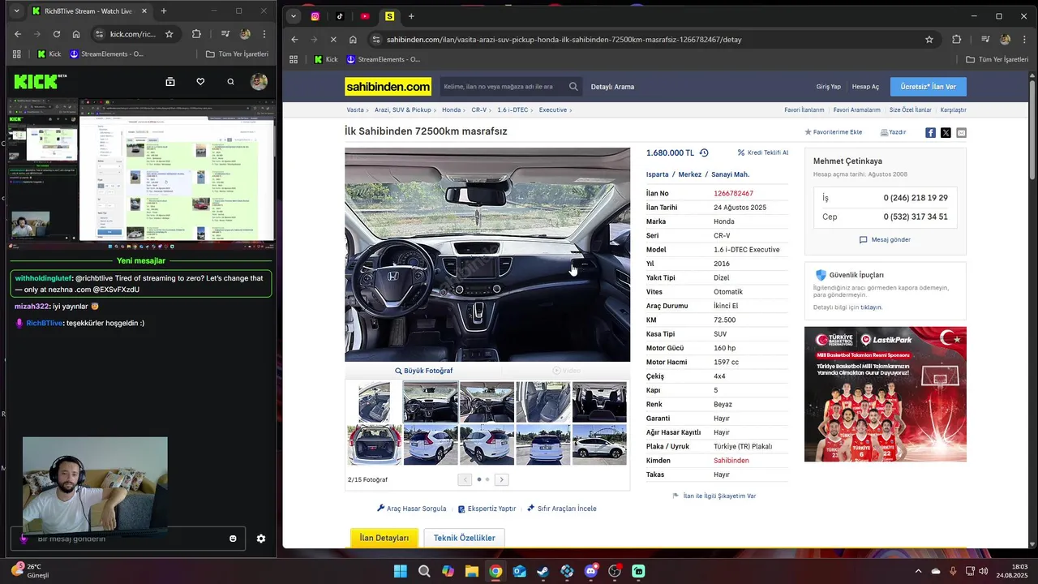Open Favori İlanlarım

click(804, 109)
